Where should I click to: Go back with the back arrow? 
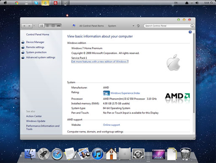[24, 26]
